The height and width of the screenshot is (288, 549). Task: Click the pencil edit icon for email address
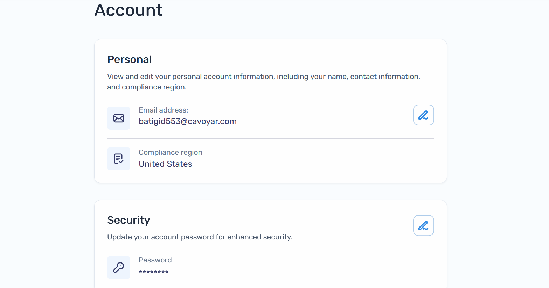tap(423, 115)
